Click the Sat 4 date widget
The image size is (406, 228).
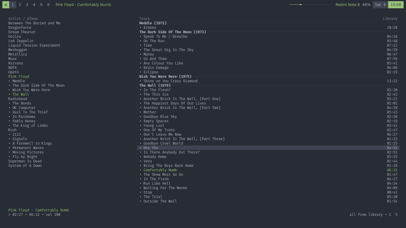tap(380, 4)
